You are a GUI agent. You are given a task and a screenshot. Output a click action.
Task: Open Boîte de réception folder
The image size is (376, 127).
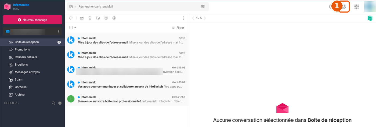coord(32,42)
